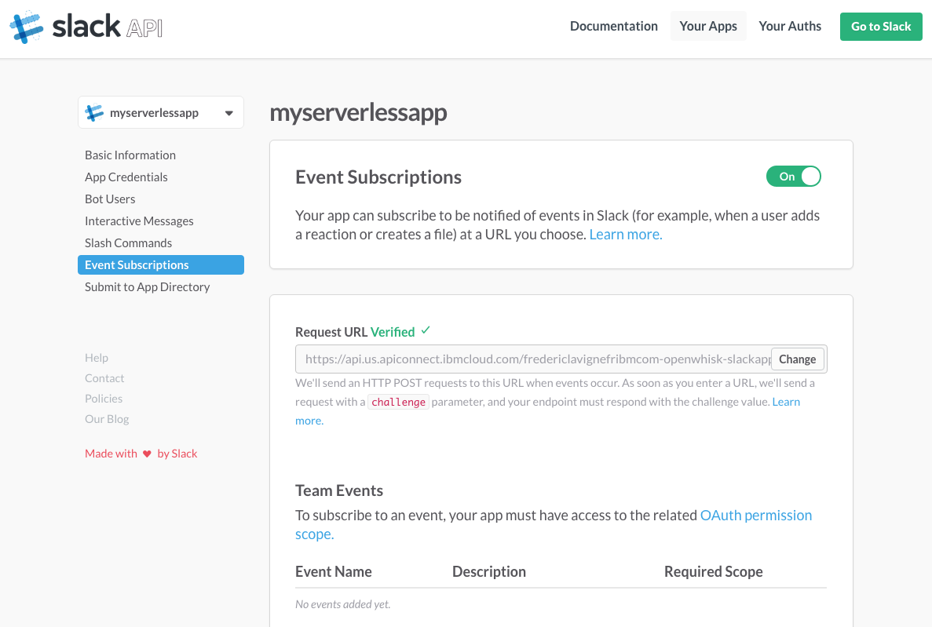
Task: Open Interactive Messages settings
Action: [139, 221]
